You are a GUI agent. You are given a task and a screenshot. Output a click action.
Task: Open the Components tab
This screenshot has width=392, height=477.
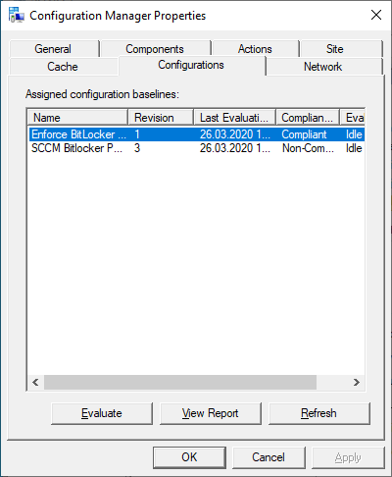[x=155, y=49]
